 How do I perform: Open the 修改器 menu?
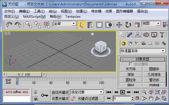[96, 11]
